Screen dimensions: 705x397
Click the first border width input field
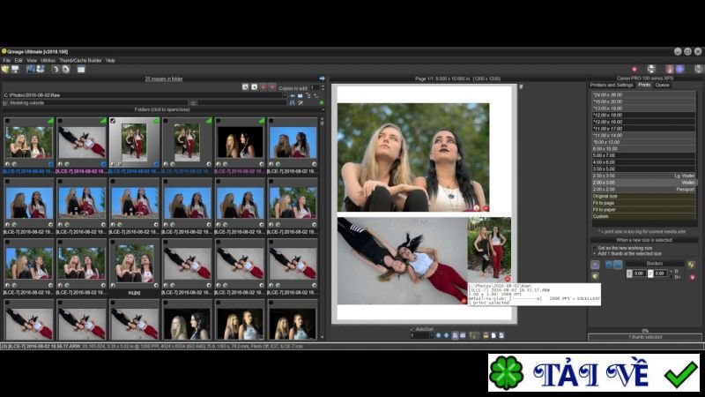coord(639,274)
